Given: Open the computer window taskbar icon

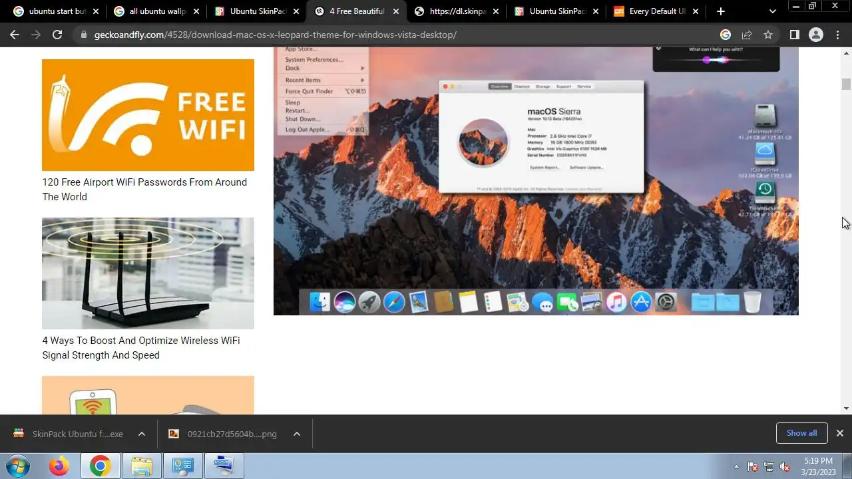Looking at the screenshot, I should point(224,466).
